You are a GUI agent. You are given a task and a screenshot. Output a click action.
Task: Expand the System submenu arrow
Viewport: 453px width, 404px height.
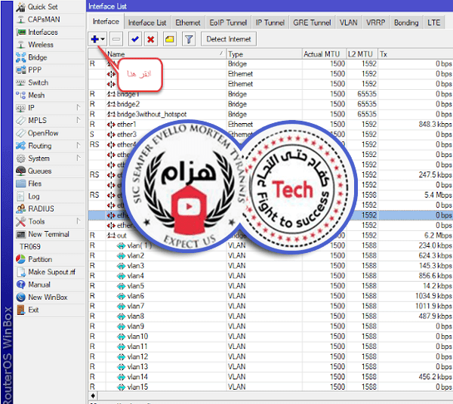click(79, 158)
